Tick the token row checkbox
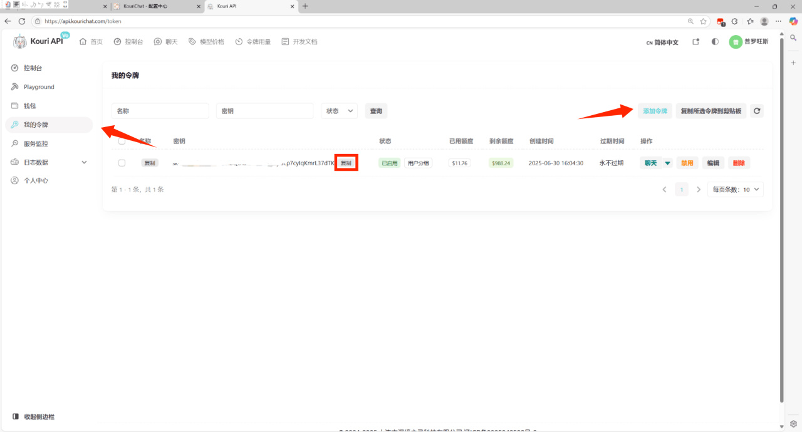The image size is (802, 432). pos(122,163)
